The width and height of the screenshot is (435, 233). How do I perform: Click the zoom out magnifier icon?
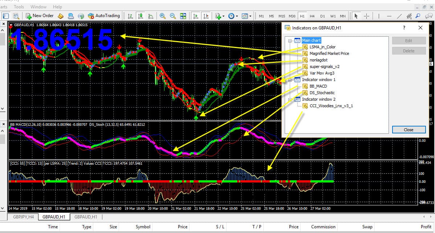tap(173, 16)
